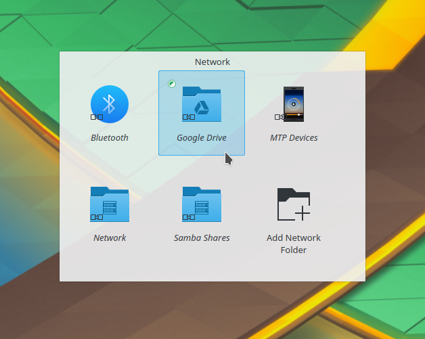Click the Bluetooth label text
Viewport: 425px width, 339px height.
(110, 137)
